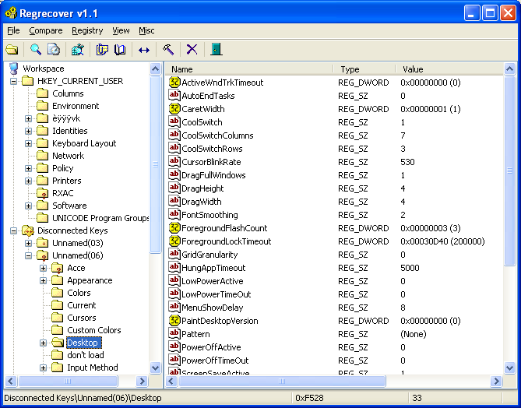Collapse the Unnamed(06) tree node
Image resolution: width=521 pixels, height=408 pixels.
click(28, 255)
